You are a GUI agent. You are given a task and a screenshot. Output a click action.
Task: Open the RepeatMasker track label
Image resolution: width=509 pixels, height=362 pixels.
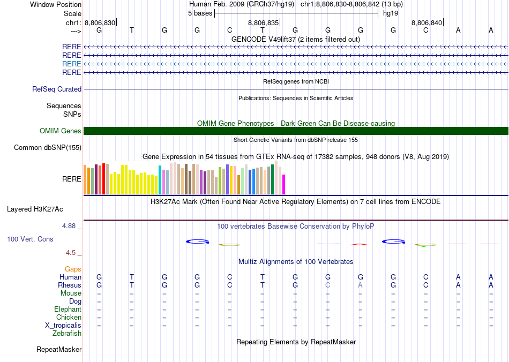click(59, 350)
